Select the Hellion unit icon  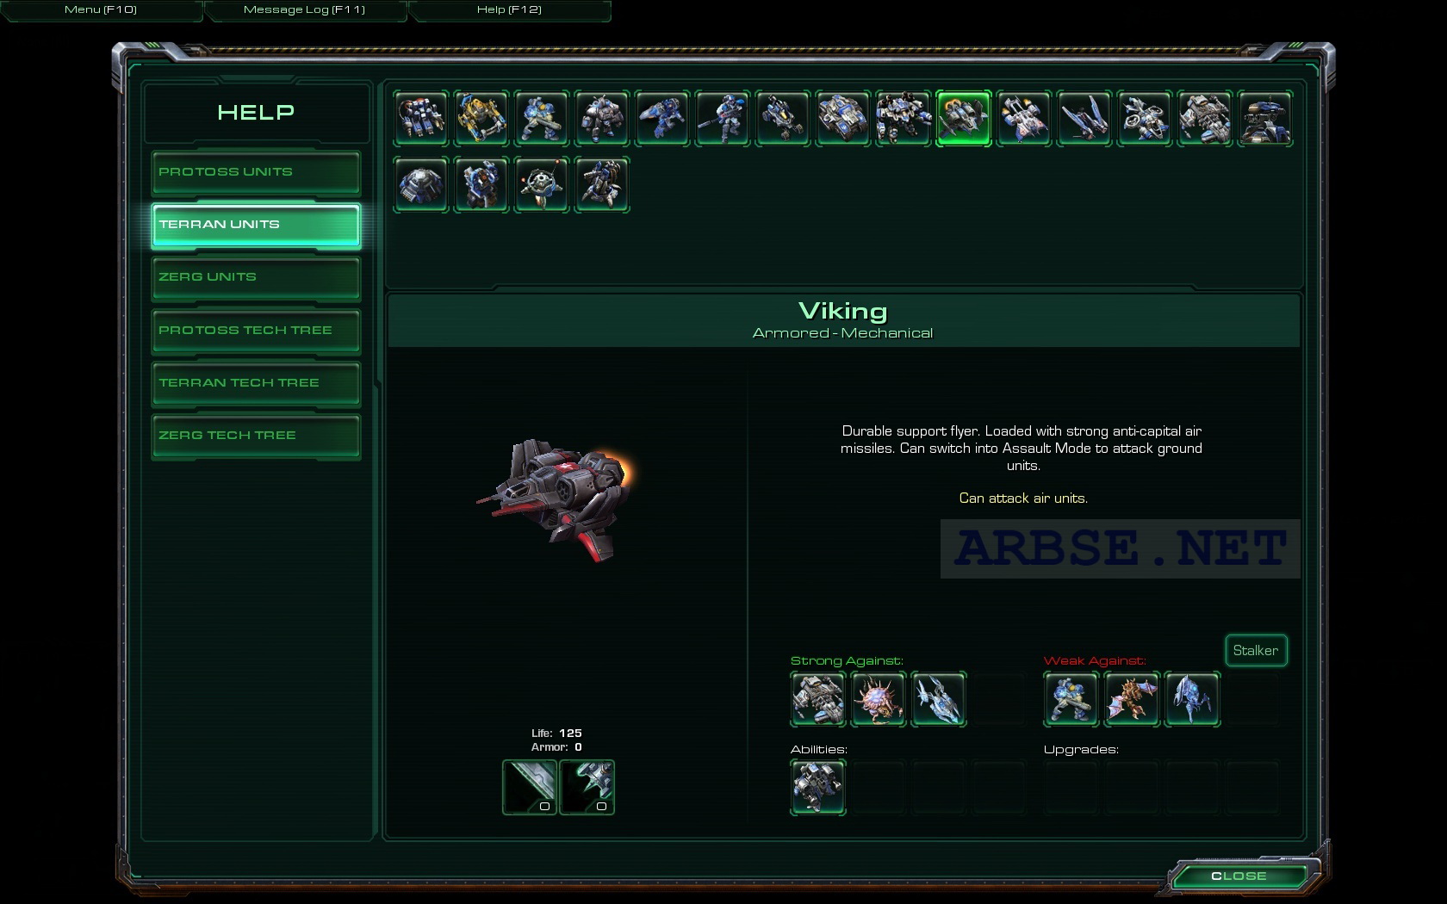[783, 118]
